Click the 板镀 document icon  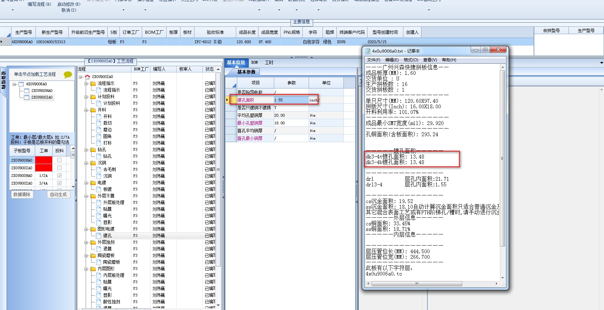(99, 189)
